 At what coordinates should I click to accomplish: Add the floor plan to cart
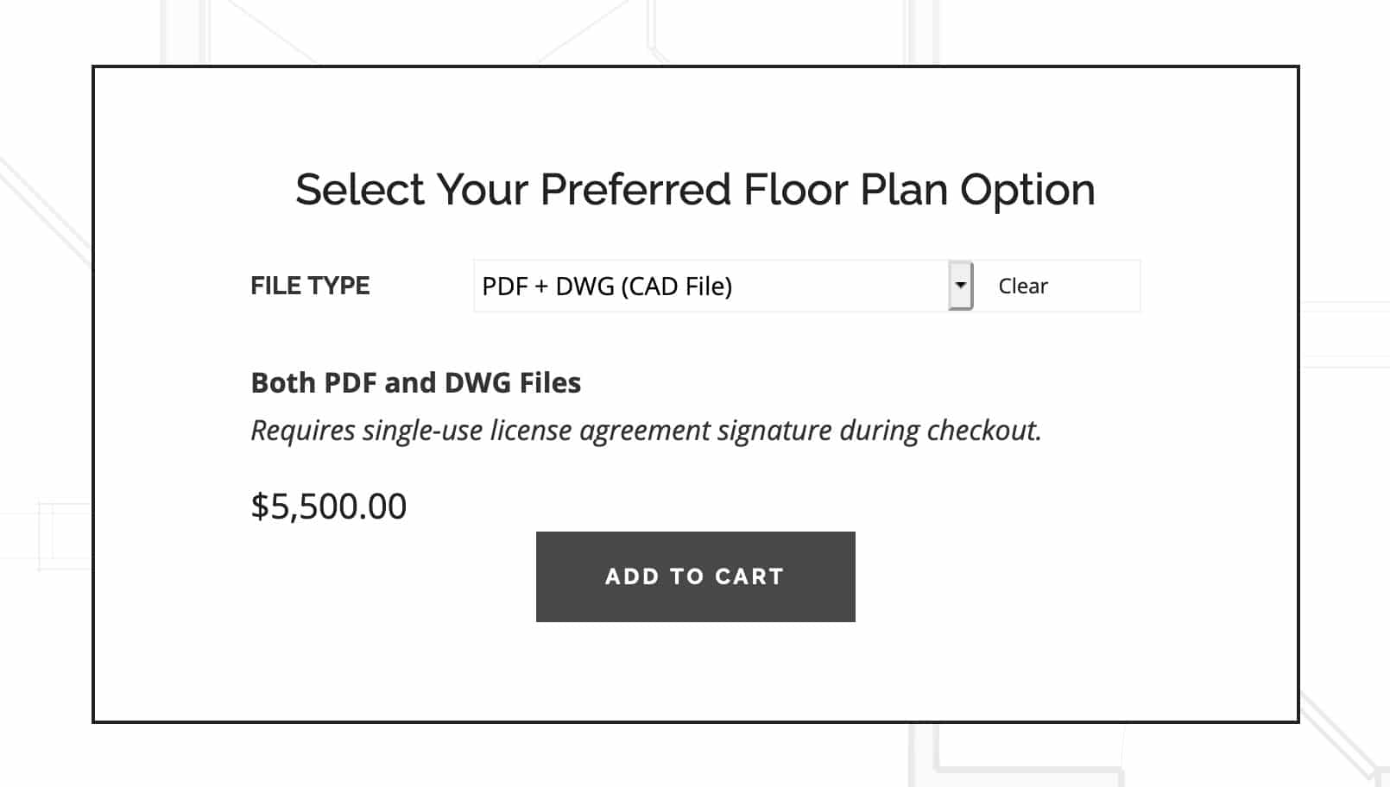pos(696,576)
